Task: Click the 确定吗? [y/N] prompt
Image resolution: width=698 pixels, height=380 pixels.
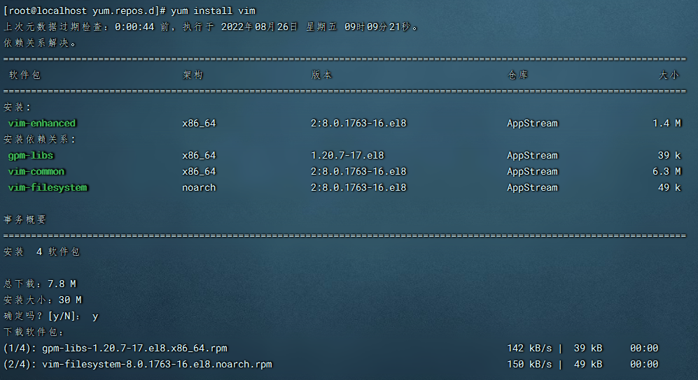Action: [x=42, y=316]
